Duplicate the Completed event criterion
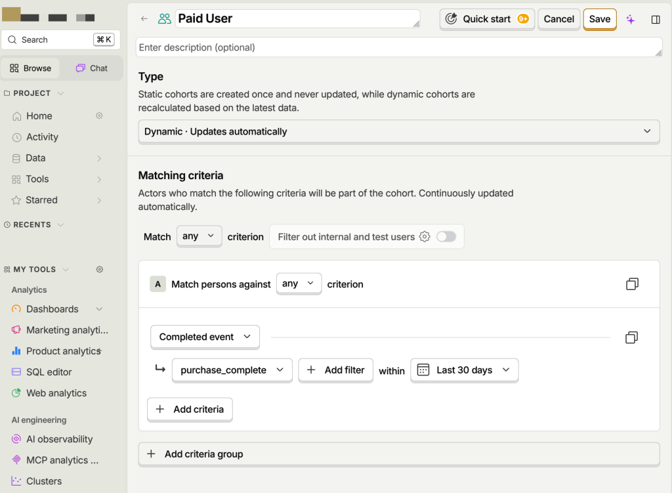This screenshot has height=493, width=672. pos(631,337)
